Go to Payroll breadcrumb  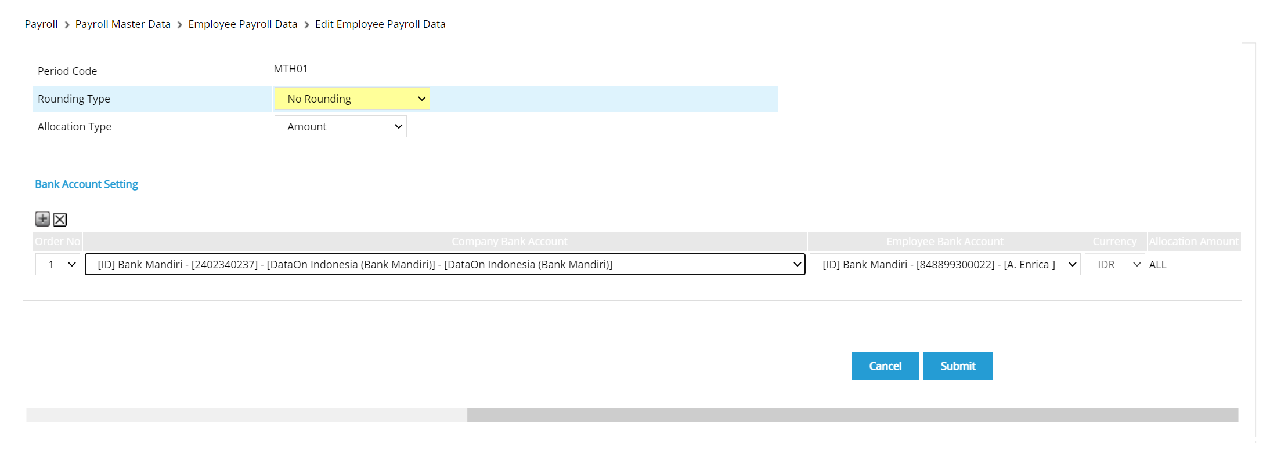click(41, 24)
